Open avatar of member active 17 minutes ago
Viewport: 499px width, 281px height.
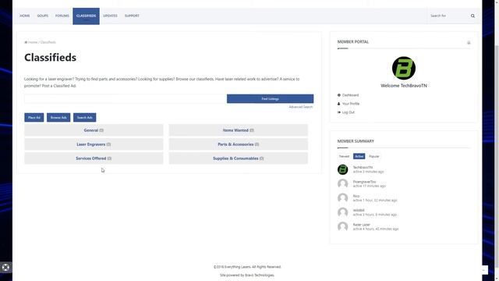343,184
